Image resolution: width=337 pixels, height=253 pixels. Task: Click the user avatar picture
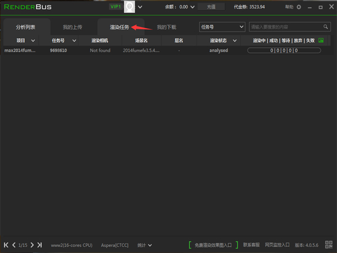(129, 7)
